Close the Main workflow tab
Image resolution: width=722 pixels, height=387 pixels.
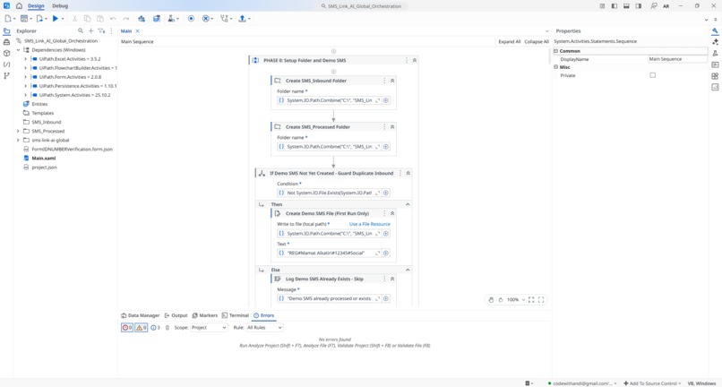pos(137,30)
